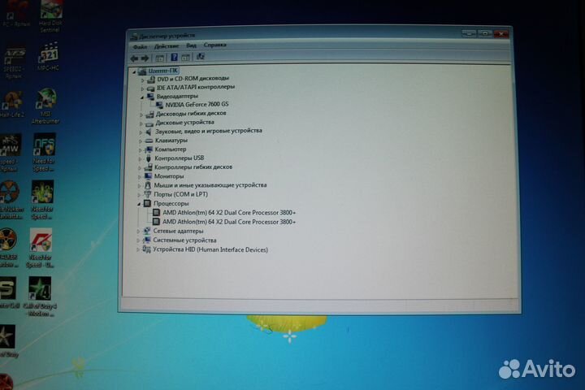Click the mouse icon of Мыши и указывающие устройства
The width and height of the screenshot is (585, 390).
tap(148, 185)
